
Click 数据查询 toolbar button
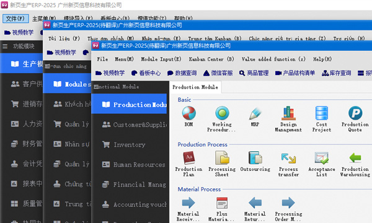pos(182,73)
